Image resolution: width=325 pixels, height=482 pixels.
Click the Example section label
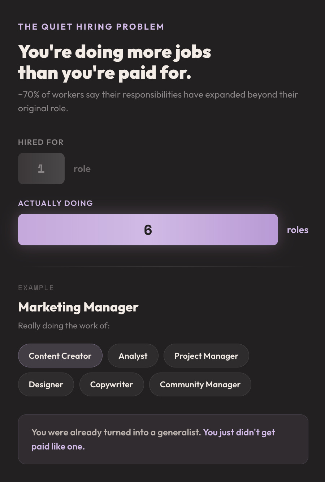point(36,288)
